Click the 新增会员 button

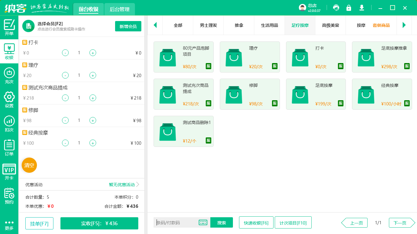[x=128, y=26]
